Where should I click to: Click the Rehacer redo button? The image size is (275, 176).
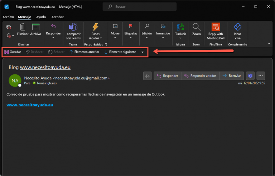56,52
